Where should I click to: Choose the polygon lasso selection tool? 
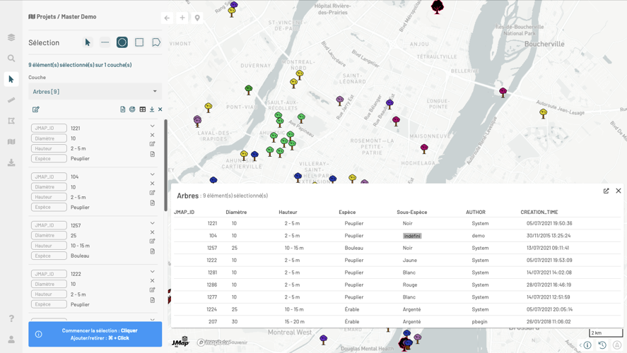(x=156, y=42)
